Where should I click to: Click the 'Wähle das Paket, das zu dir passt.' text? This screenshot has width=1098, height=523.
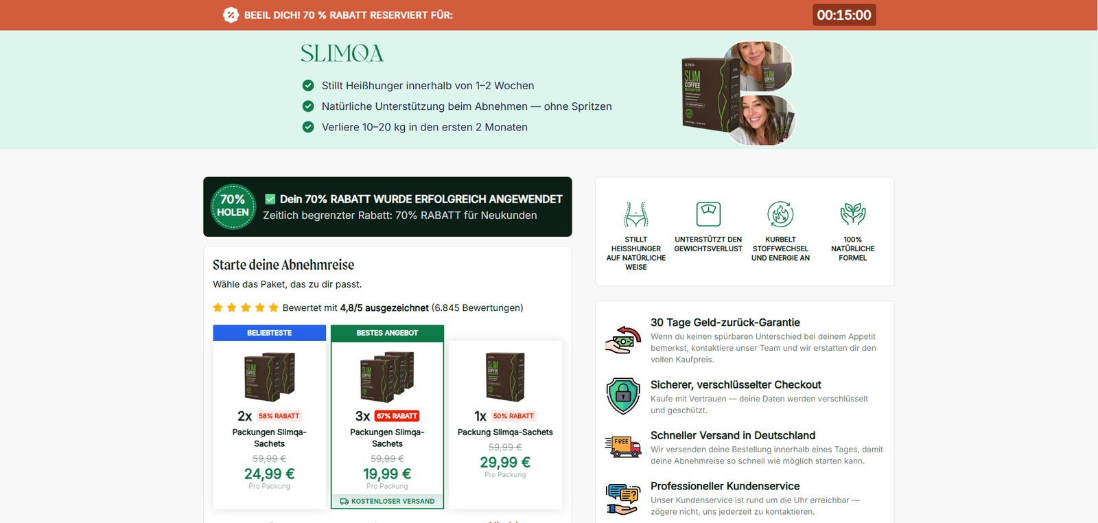click(x=287, y=284)
